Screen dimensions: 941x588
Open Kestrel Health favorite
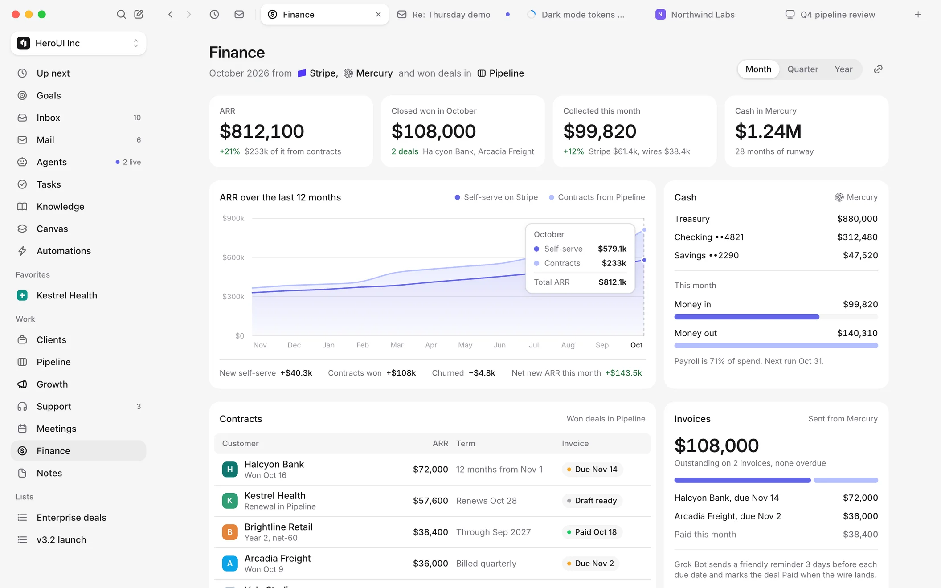tap(78, 295)
